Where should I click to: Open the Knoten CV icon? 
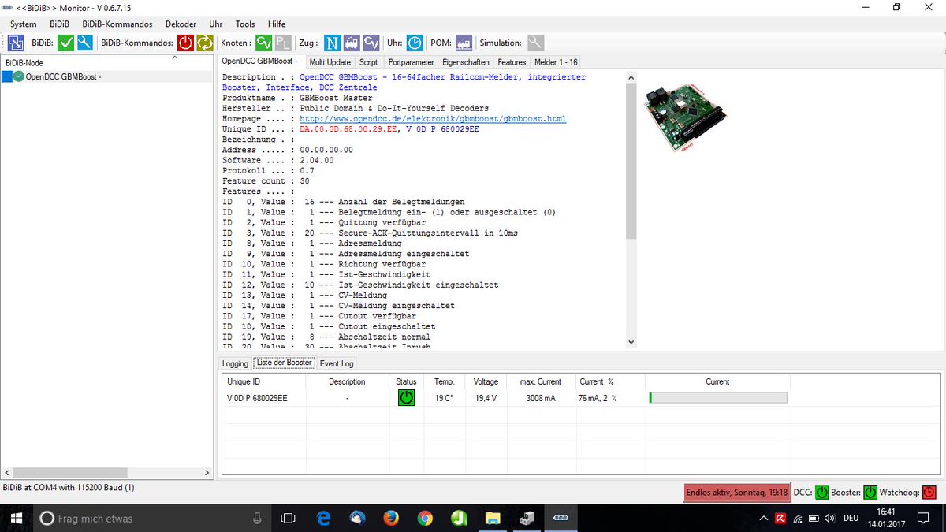263,43
